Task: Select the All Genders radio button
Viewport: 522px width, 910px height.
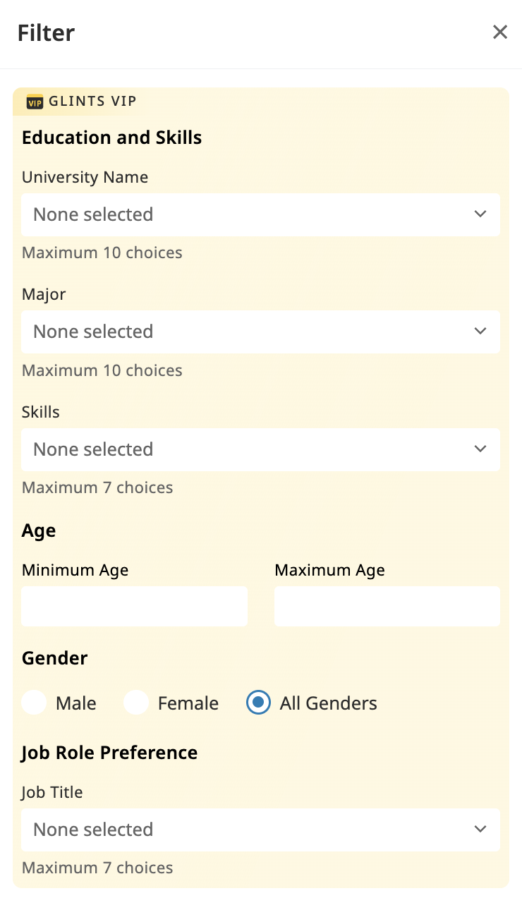Action: tap(259, 703)
